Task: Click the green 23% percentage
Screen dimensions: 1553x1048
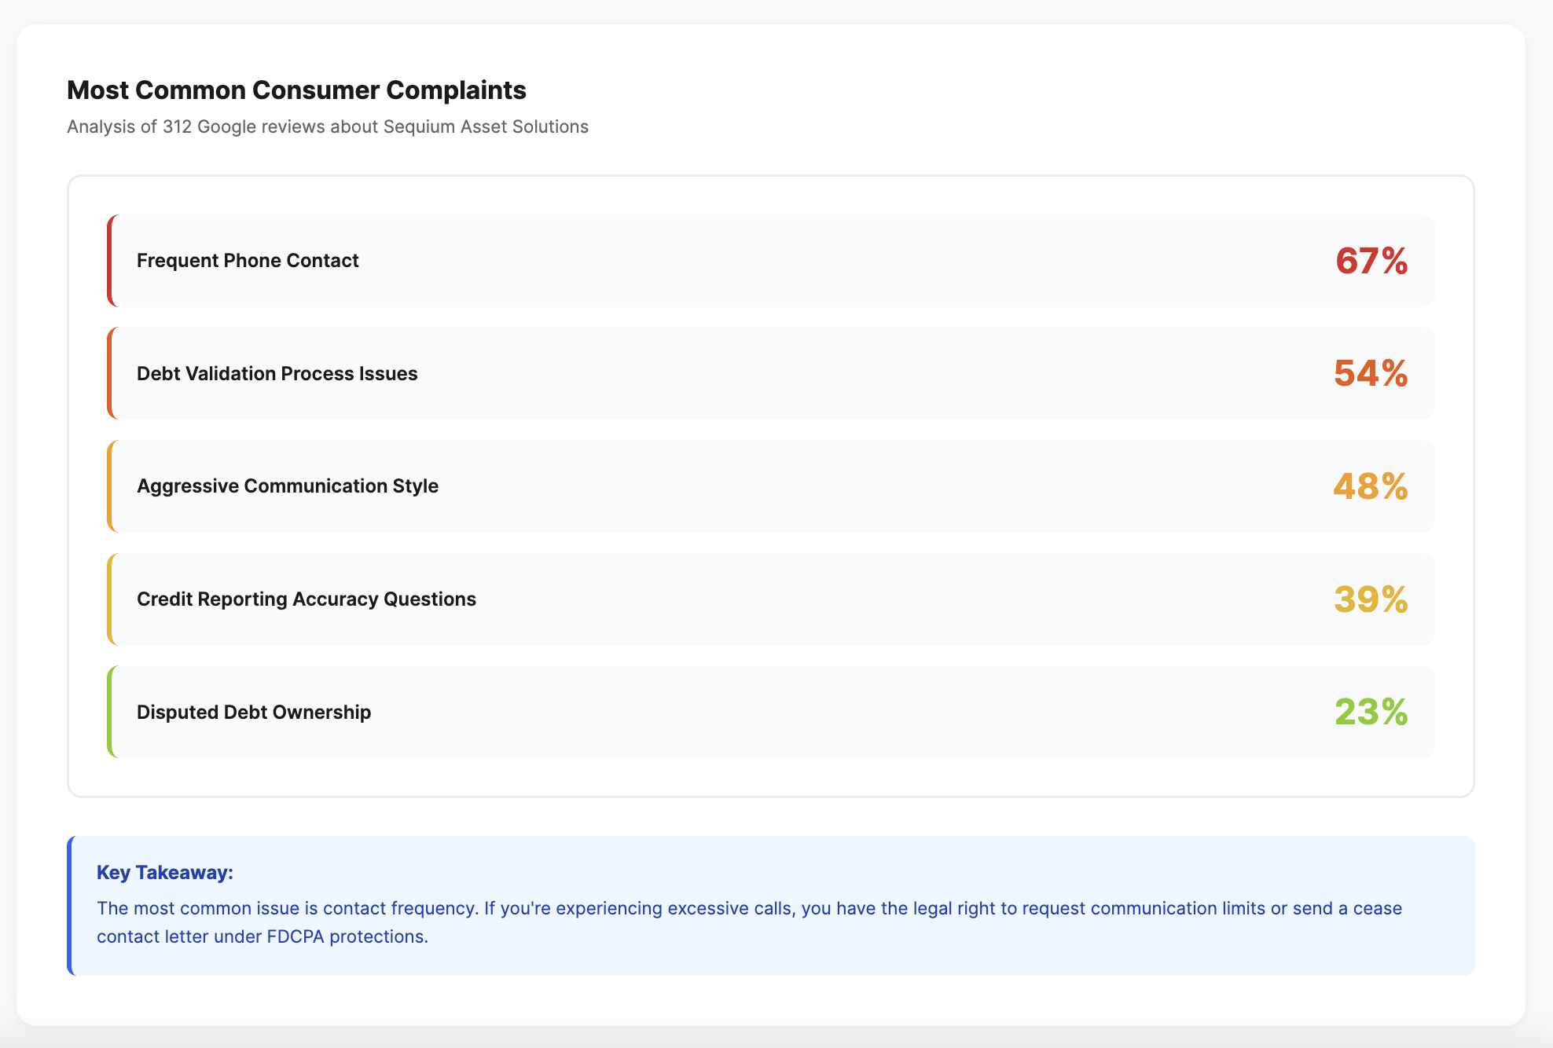Action: [1371, 712]
